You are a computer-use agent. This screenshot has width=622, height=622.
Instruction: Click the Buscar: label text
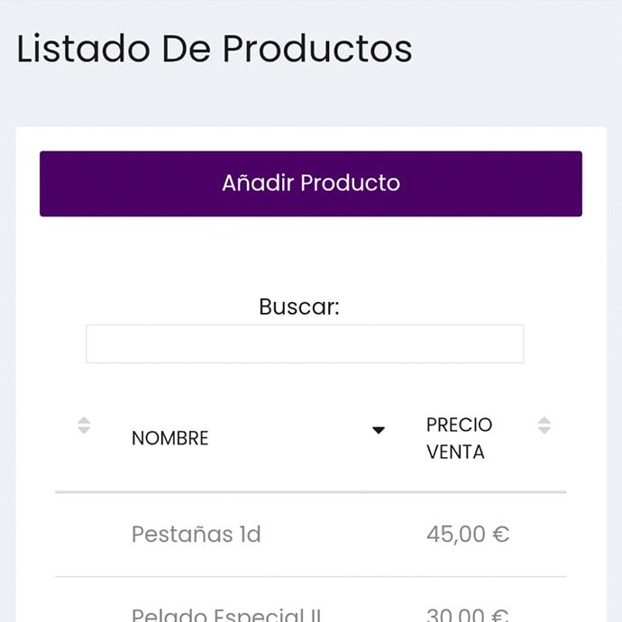pos(298,306)
